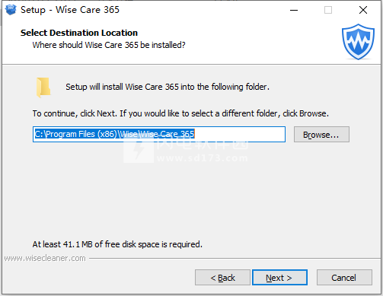The image size is (383, 296).
Task: Go to the previous step with Back
Action: click(x=222, y=278)
